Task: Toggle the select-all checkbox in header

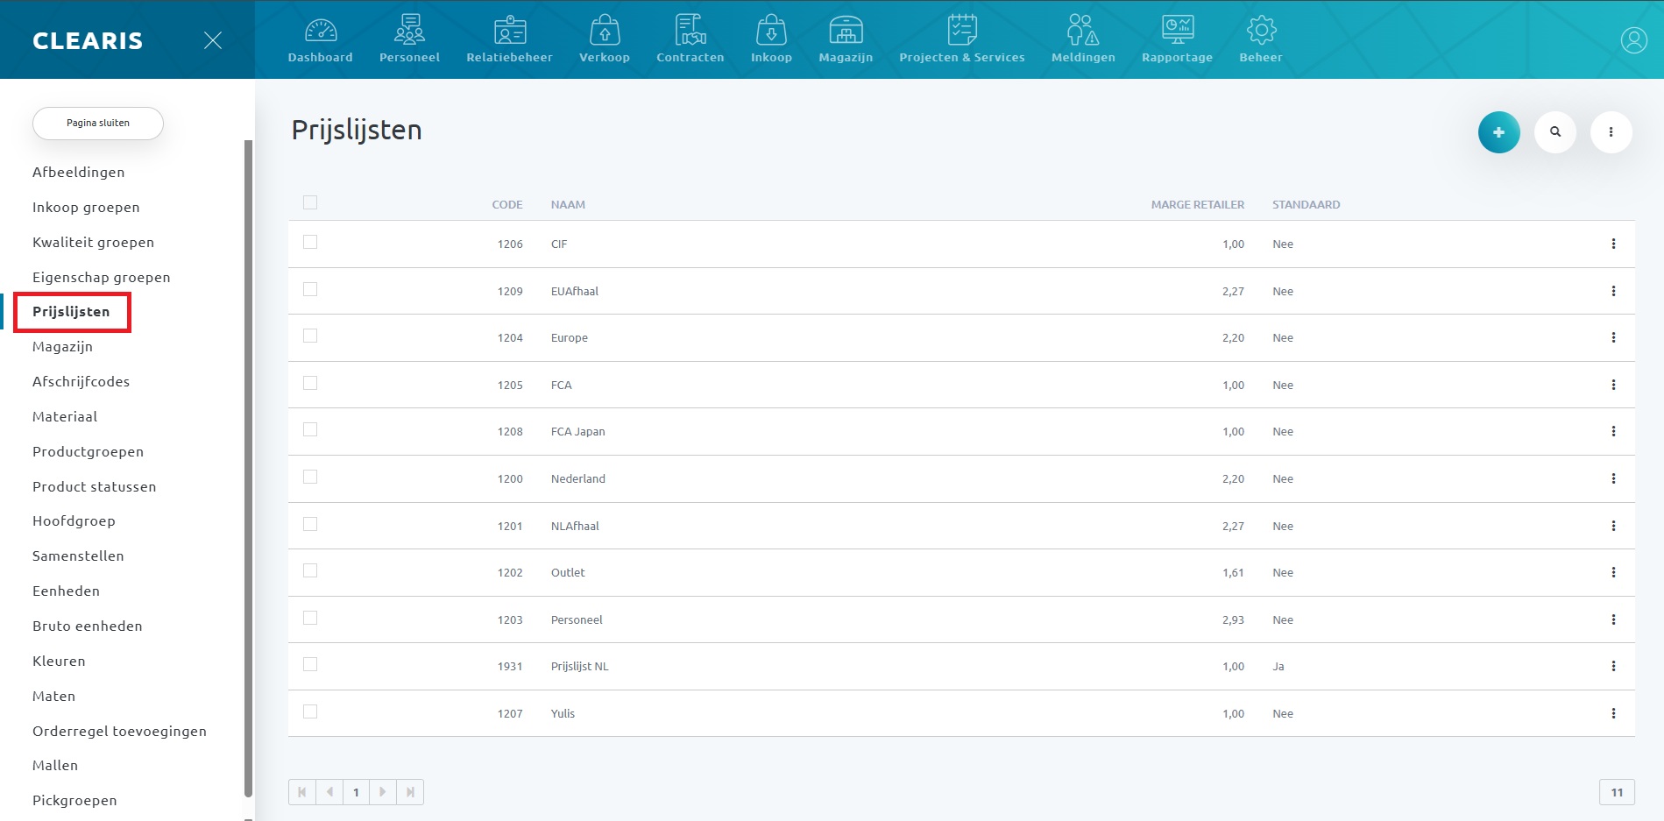Action: (x=310, y=203)
